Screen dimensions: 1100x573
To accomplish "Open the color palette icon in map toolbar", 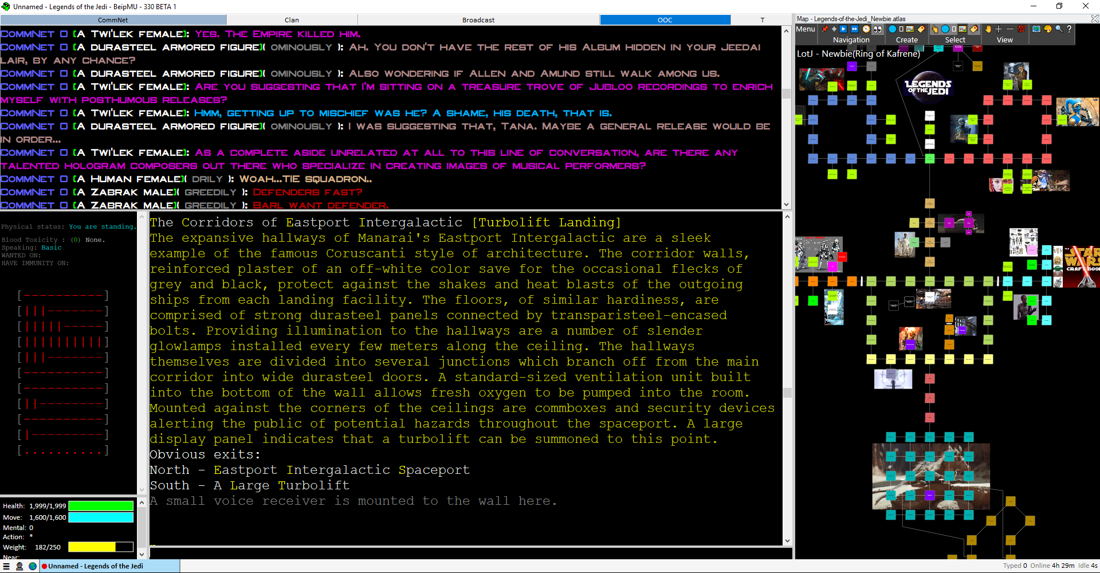I will tap(1048, 29).
